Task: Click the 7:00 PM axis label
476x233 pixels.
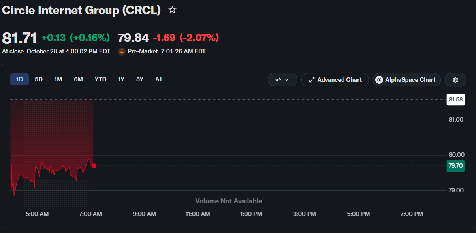Action: pos(412,214)
